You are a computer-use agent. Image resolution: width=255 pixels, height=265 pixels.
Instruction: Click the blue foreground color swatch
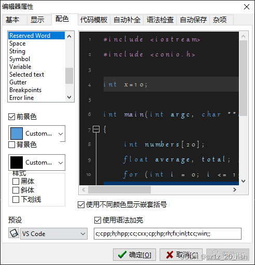(x=17, y=134)
